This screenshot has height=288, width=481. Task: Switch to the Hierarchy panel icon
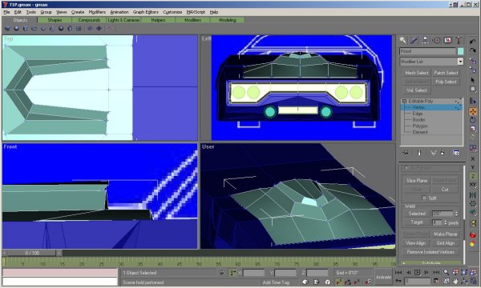[425, 40]
